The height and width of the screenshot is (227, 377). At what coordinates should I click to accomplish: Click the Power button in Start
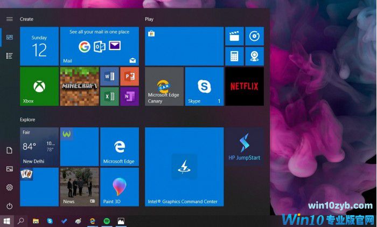tap(9, 206)
